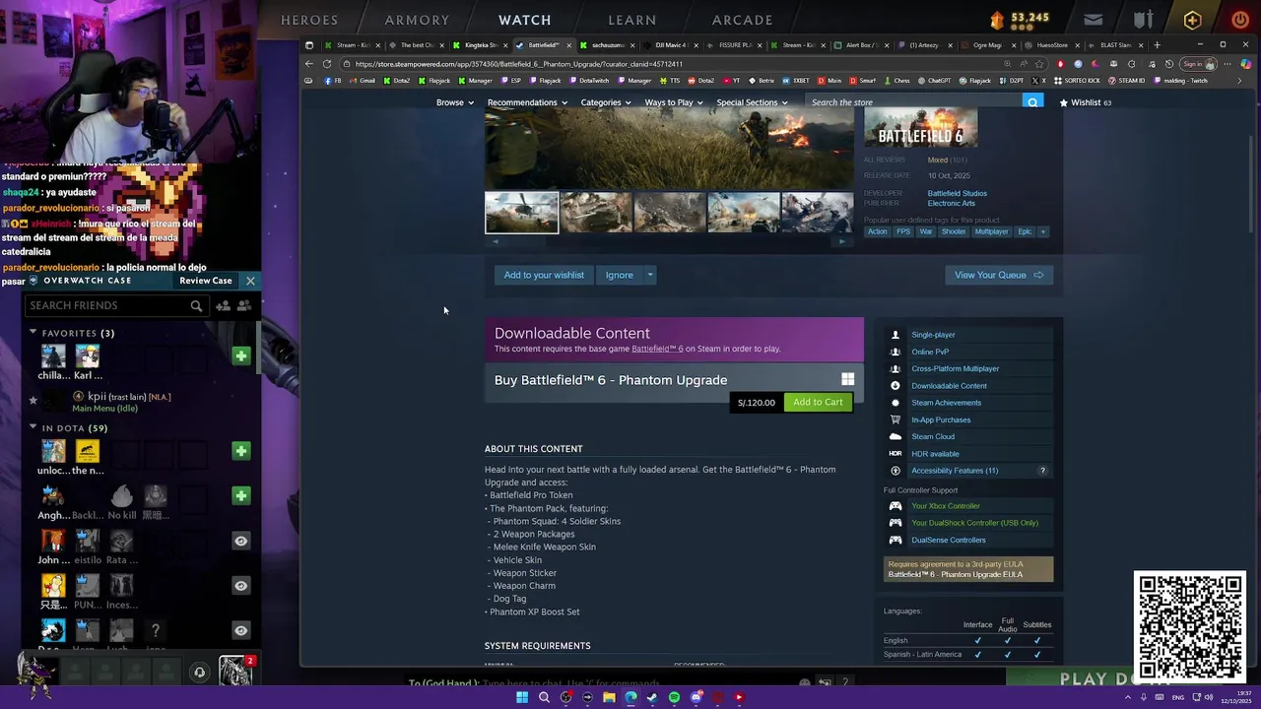Open the Ignore dropdown arrow
The width and height of the screenshot is (1261, 709).
pos(650,275)
